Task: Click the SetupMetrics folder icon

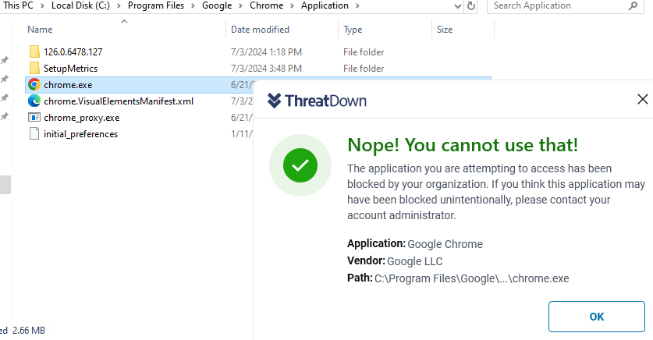Action: pyautogui.click(x=34, y=69)
